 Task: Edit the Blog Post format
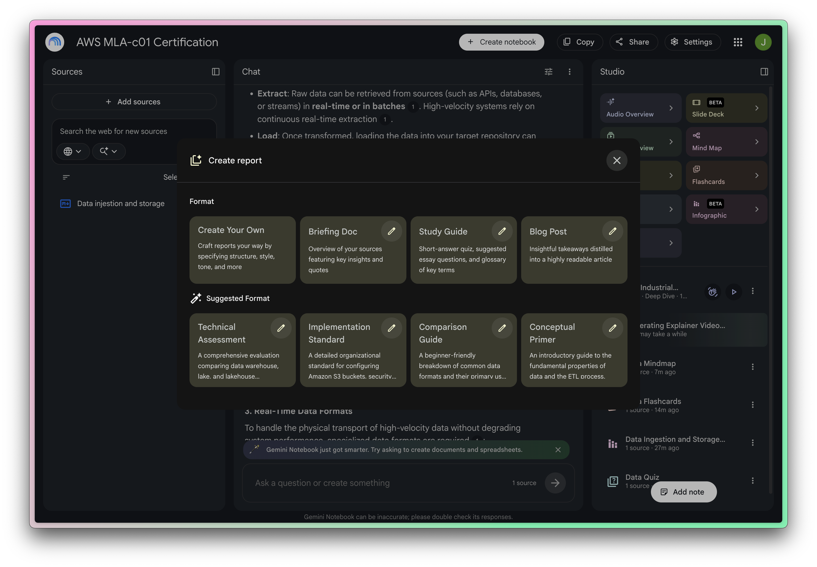[612, 231]
